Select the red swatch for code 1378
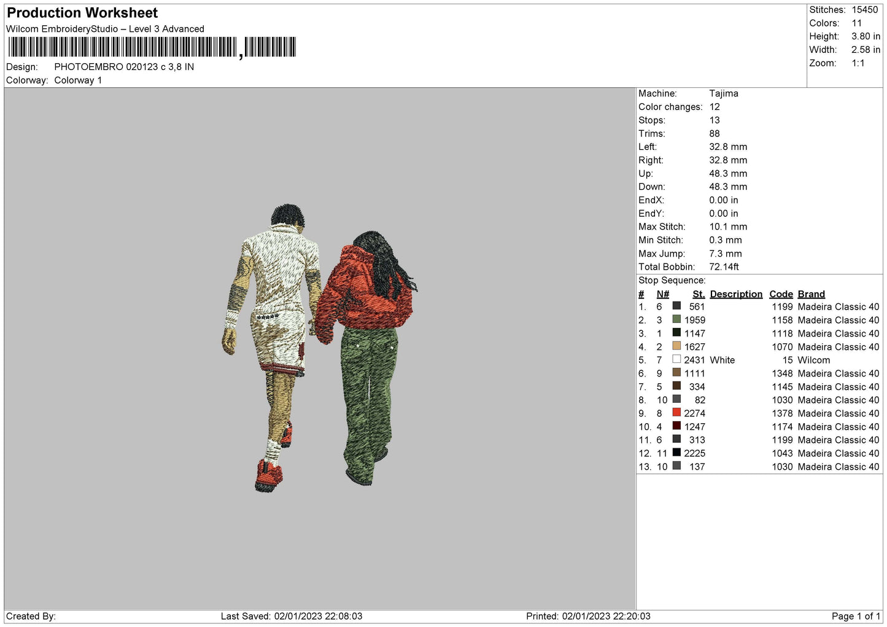 click(x=676, y=413)
